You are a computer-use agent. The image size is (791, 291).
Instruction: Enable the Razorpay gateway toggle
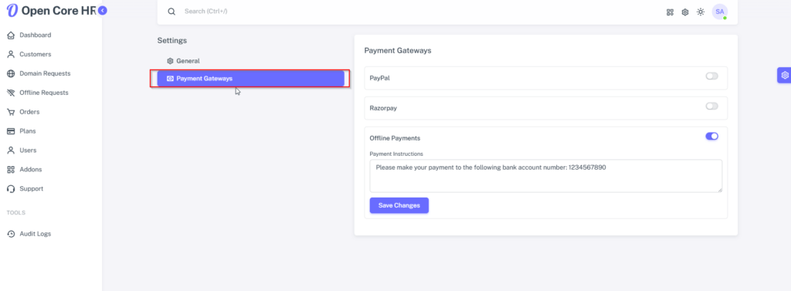(711, 107)
